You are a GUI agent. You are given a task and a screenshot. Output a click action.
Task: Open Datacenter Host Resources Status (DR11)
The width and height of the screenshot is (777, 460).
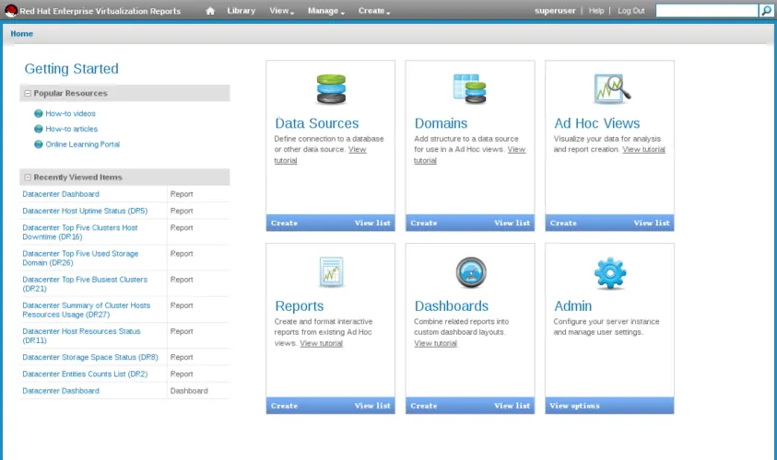81,336
